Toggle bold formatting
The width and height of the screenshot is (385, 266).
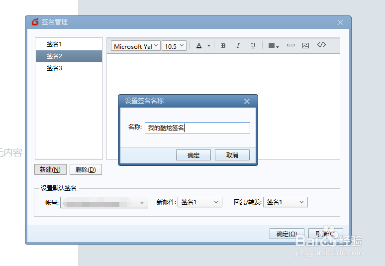(x=223, y=46)
